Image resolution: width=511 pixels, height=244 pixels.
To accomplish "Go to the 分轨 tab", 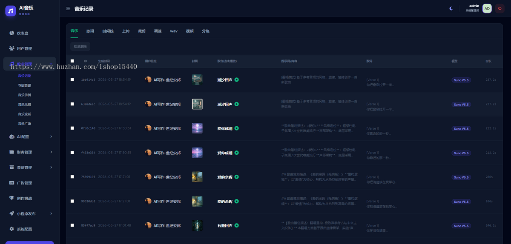I will click(206, 31).
